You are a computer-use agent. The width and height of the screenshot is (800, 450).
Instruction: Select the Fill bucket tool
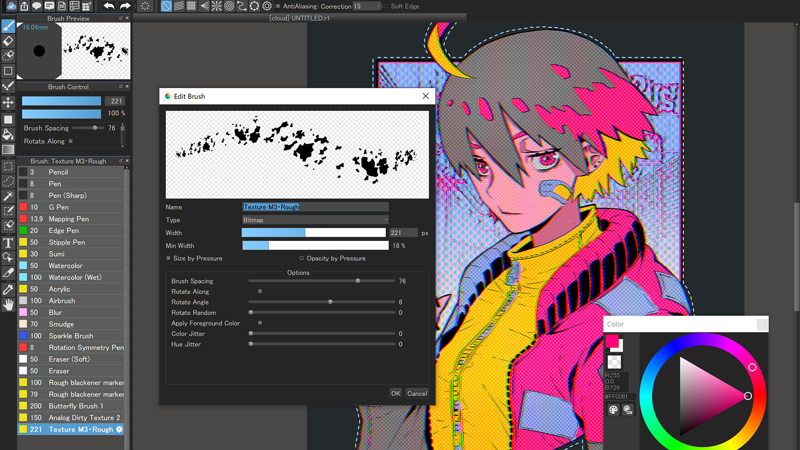8,135
